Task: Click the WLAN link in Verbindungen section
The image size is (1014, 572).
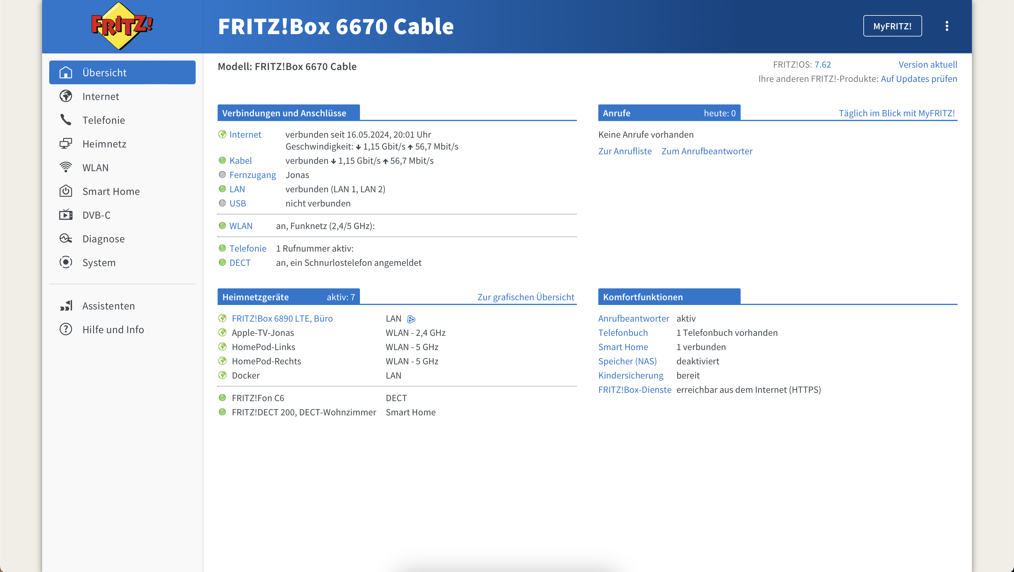Action: coord(240,226)
